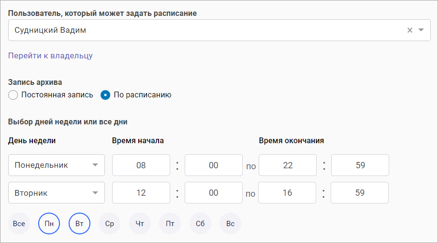
Task: Open the Вторник weekday dropdown
Action: coord(57,193)
